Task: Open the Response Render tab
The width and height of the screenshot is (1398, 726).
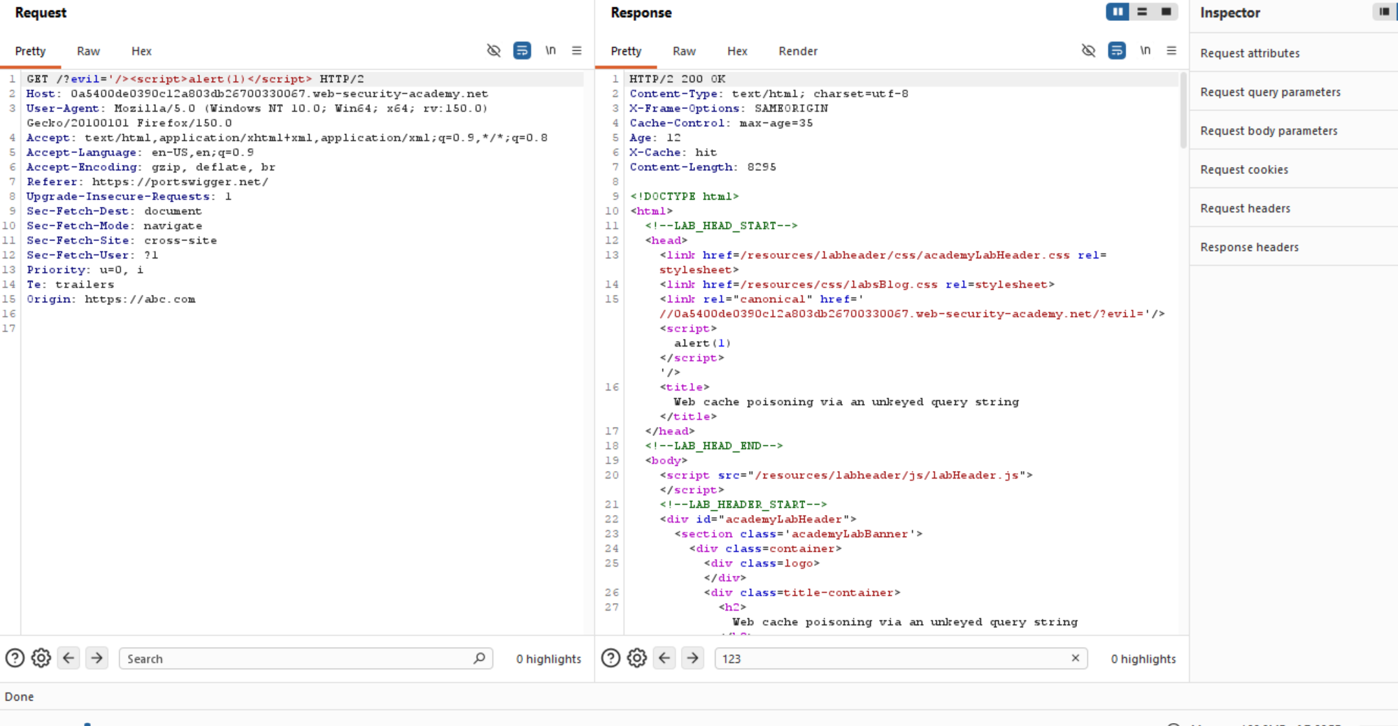Action: pyautogui.click(x=798, y=51)
